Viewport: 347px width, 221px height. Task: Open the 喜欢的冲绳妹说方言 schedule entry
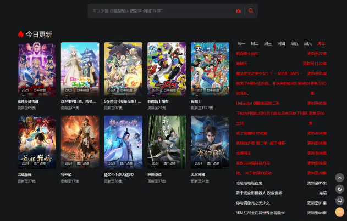[281, 163]
